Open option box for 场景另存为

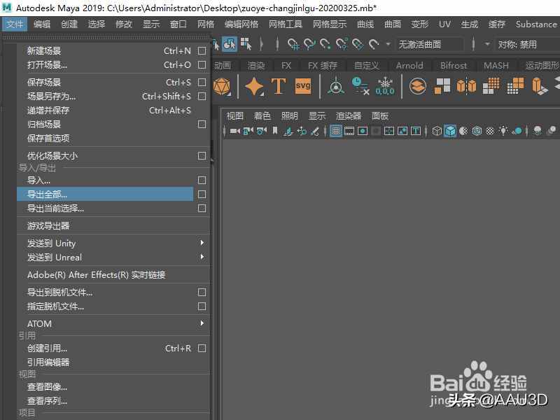click(202, 96)
